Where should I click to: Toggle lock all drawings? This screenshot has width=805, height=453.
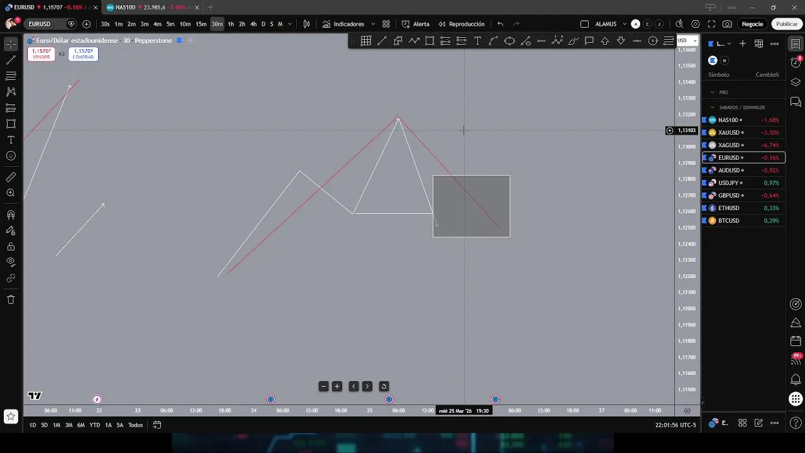[x=11, y=247]
